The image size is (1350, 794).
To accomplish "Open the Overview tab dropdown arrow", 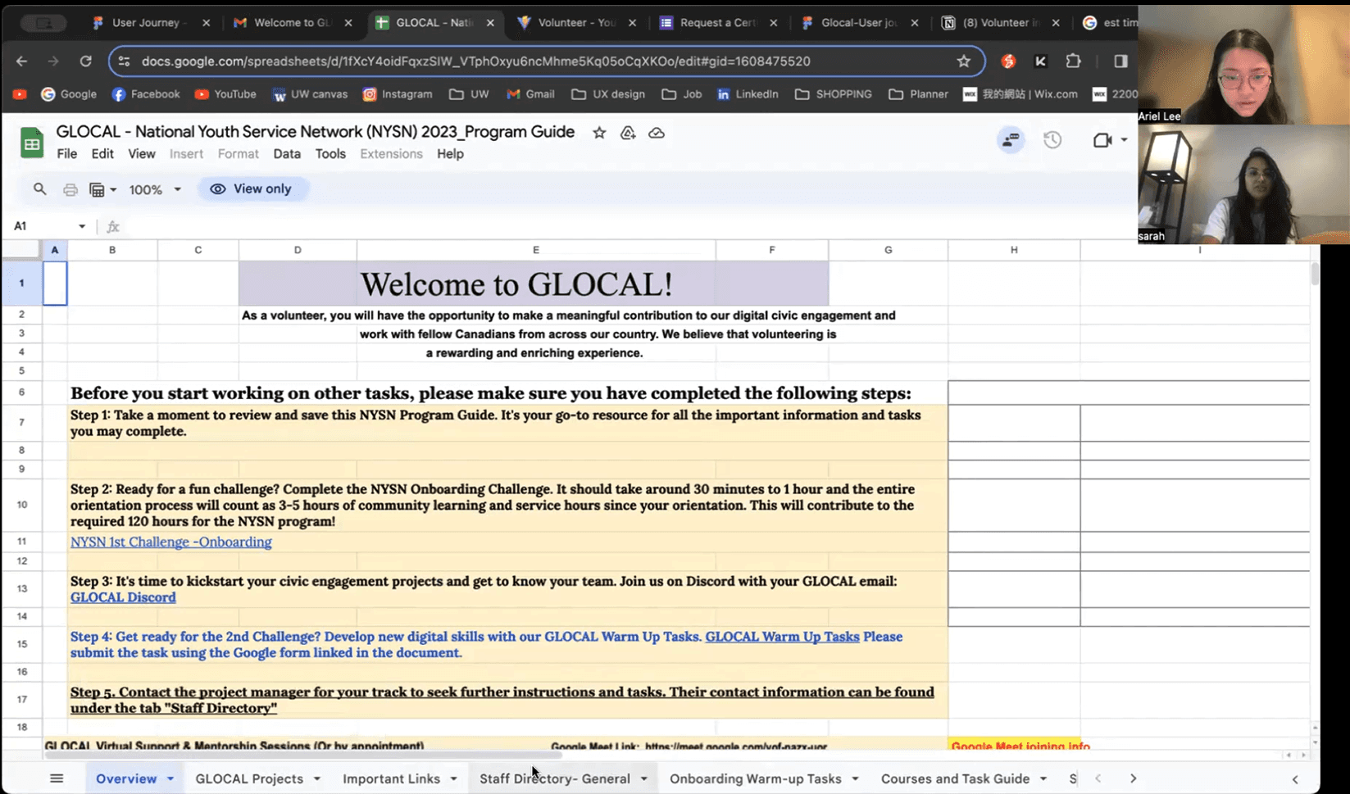I will click(x=170, y=778).
